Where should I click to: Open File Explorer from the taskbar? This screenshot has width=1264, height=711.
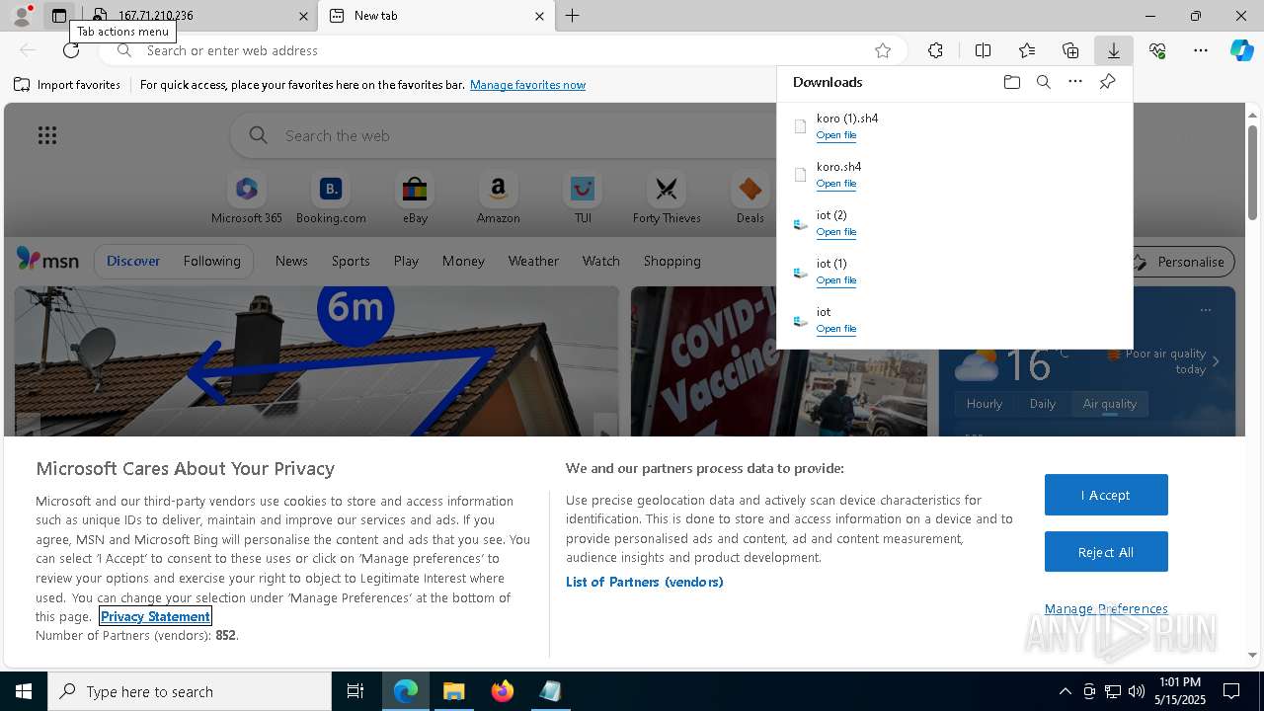coord(454,691)
